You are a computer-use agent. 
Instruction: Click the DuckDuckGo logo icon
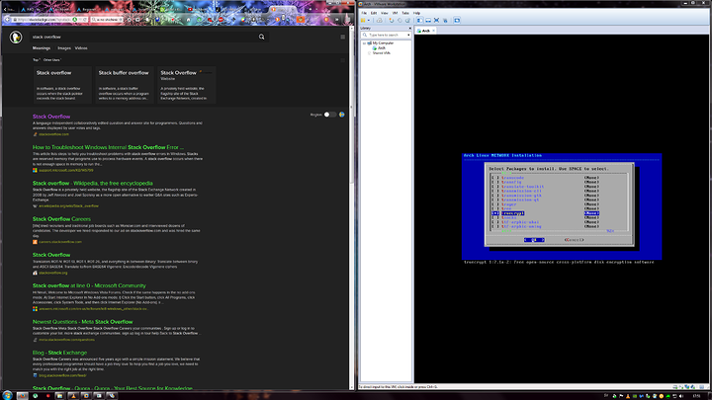pyautogui.click(x=16, y=37)
